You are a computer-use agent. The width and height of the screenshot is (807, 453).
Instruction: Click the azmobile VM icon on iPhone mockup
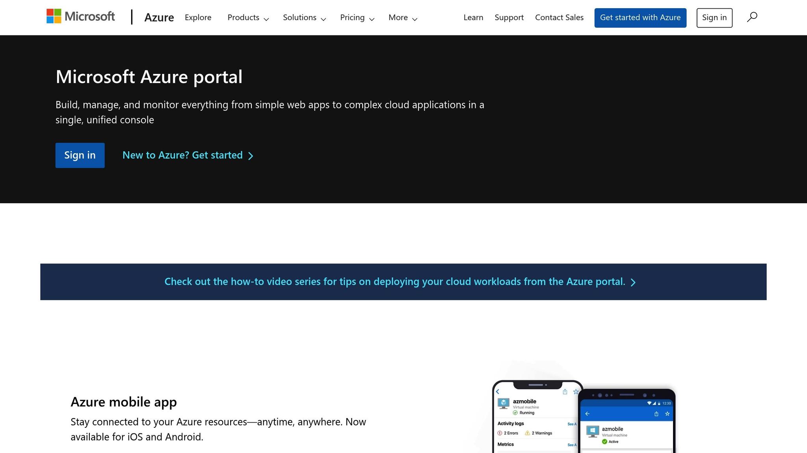pos(503,403)
